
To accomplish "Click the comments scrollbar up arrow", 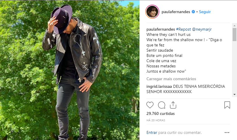I will click(x=234, y=25).
